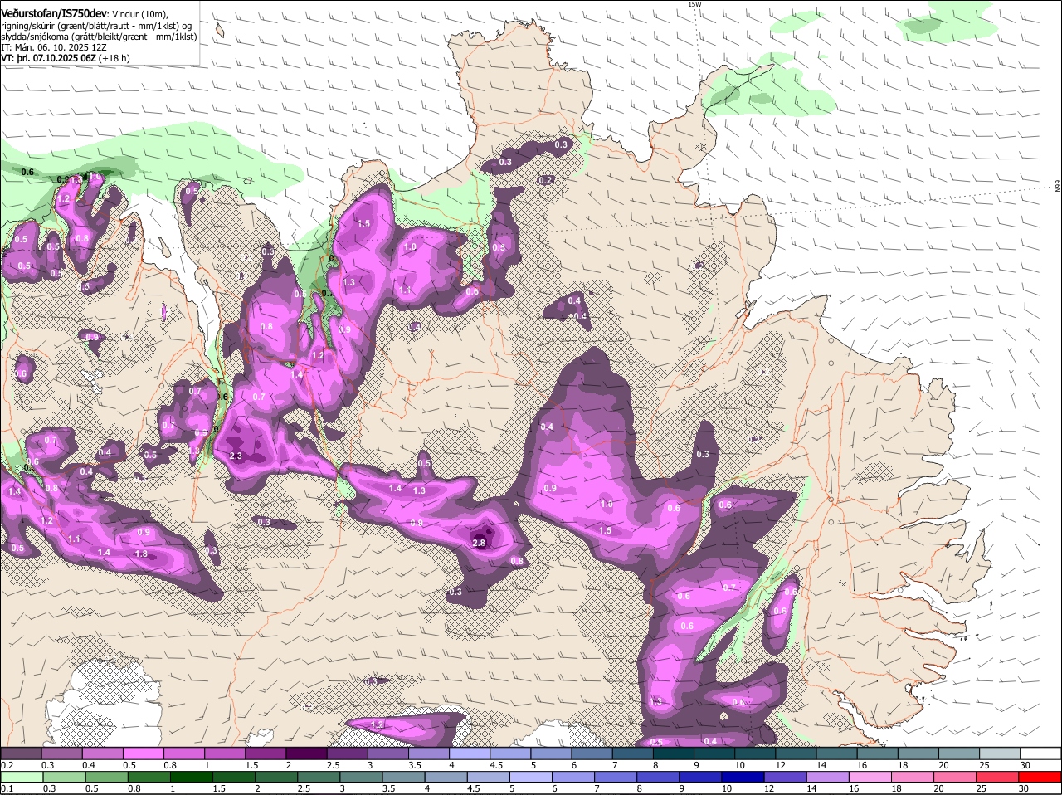The height and width of the screenshot is (795, 1062).
Task: Click the 'VT: þri. 07.10.2025 06Z (+18 h)' line
Action: [x=65, y=58]
